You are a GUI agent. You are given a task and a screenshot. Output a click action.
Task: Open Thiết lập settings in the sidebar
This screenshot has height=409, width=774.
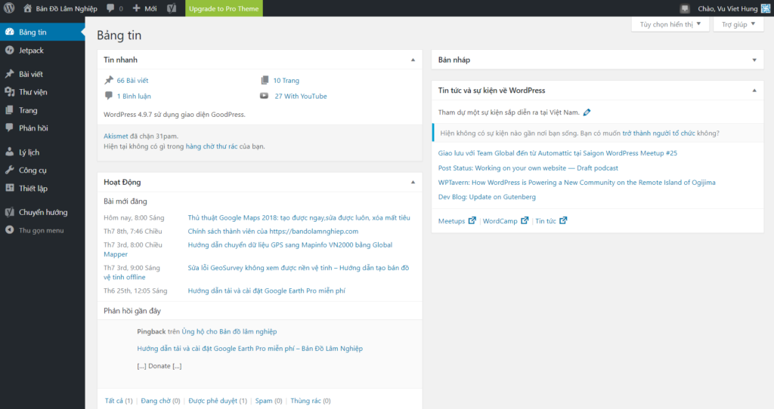[42, 188]
